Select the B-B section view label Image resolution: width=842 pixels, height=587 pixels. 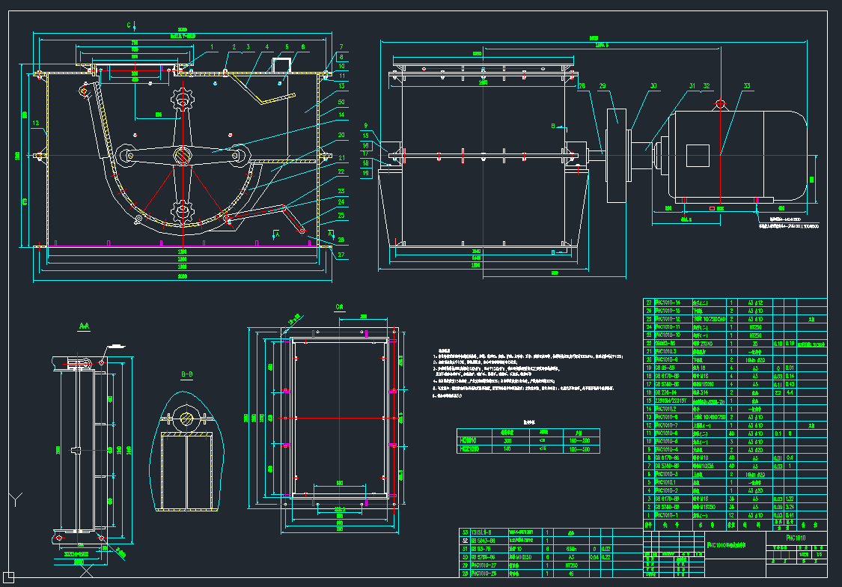pyautogui.click(x=186, y=373)
